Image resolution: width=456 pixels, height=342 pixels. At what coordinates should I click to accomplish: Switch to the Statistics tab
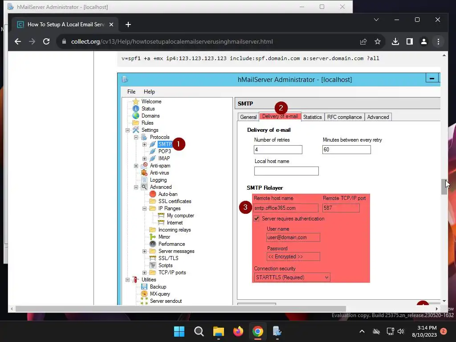(312, 117)
